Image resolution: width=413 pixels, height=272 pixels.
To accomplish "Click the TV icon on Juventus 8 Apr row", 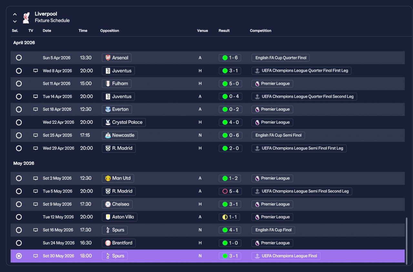I will tap(35, 70).
